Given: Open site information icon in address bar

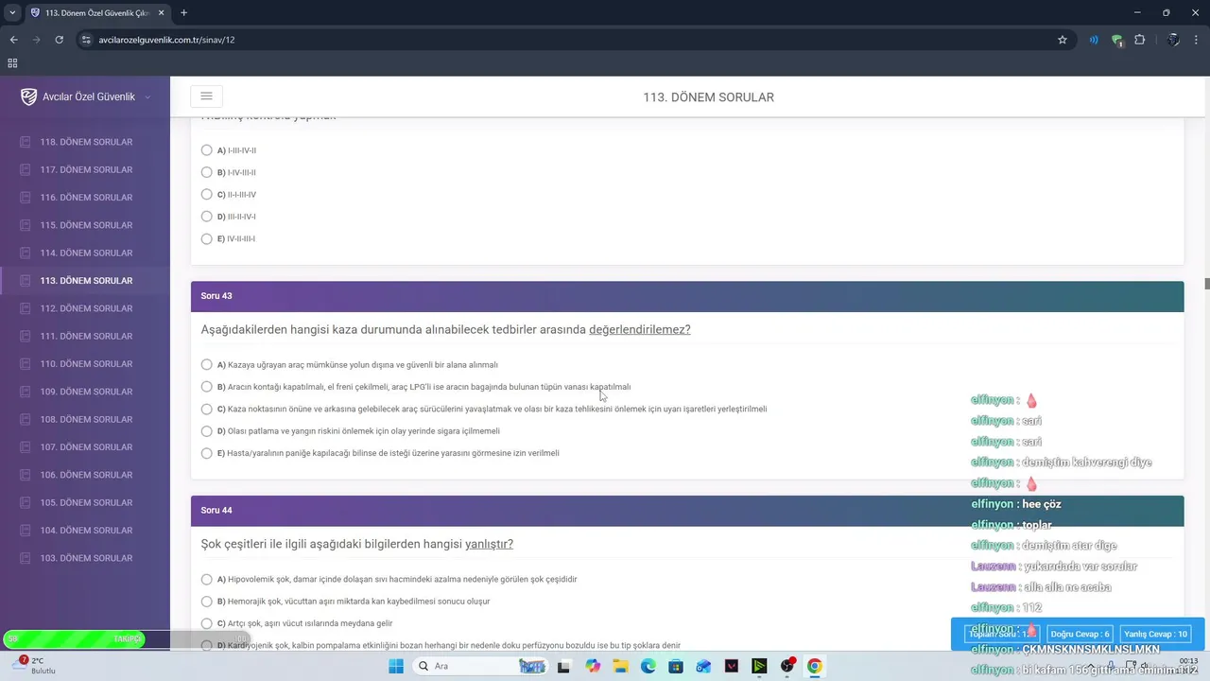Looking at the screenshot, I should pyautogui.click(x=86, y=40).
